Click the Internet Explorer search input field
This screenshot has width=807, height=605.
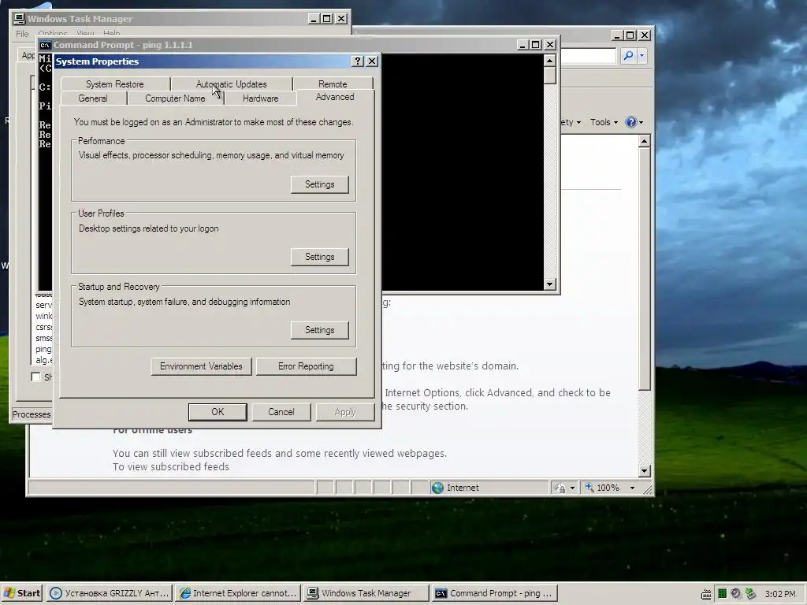588,56
